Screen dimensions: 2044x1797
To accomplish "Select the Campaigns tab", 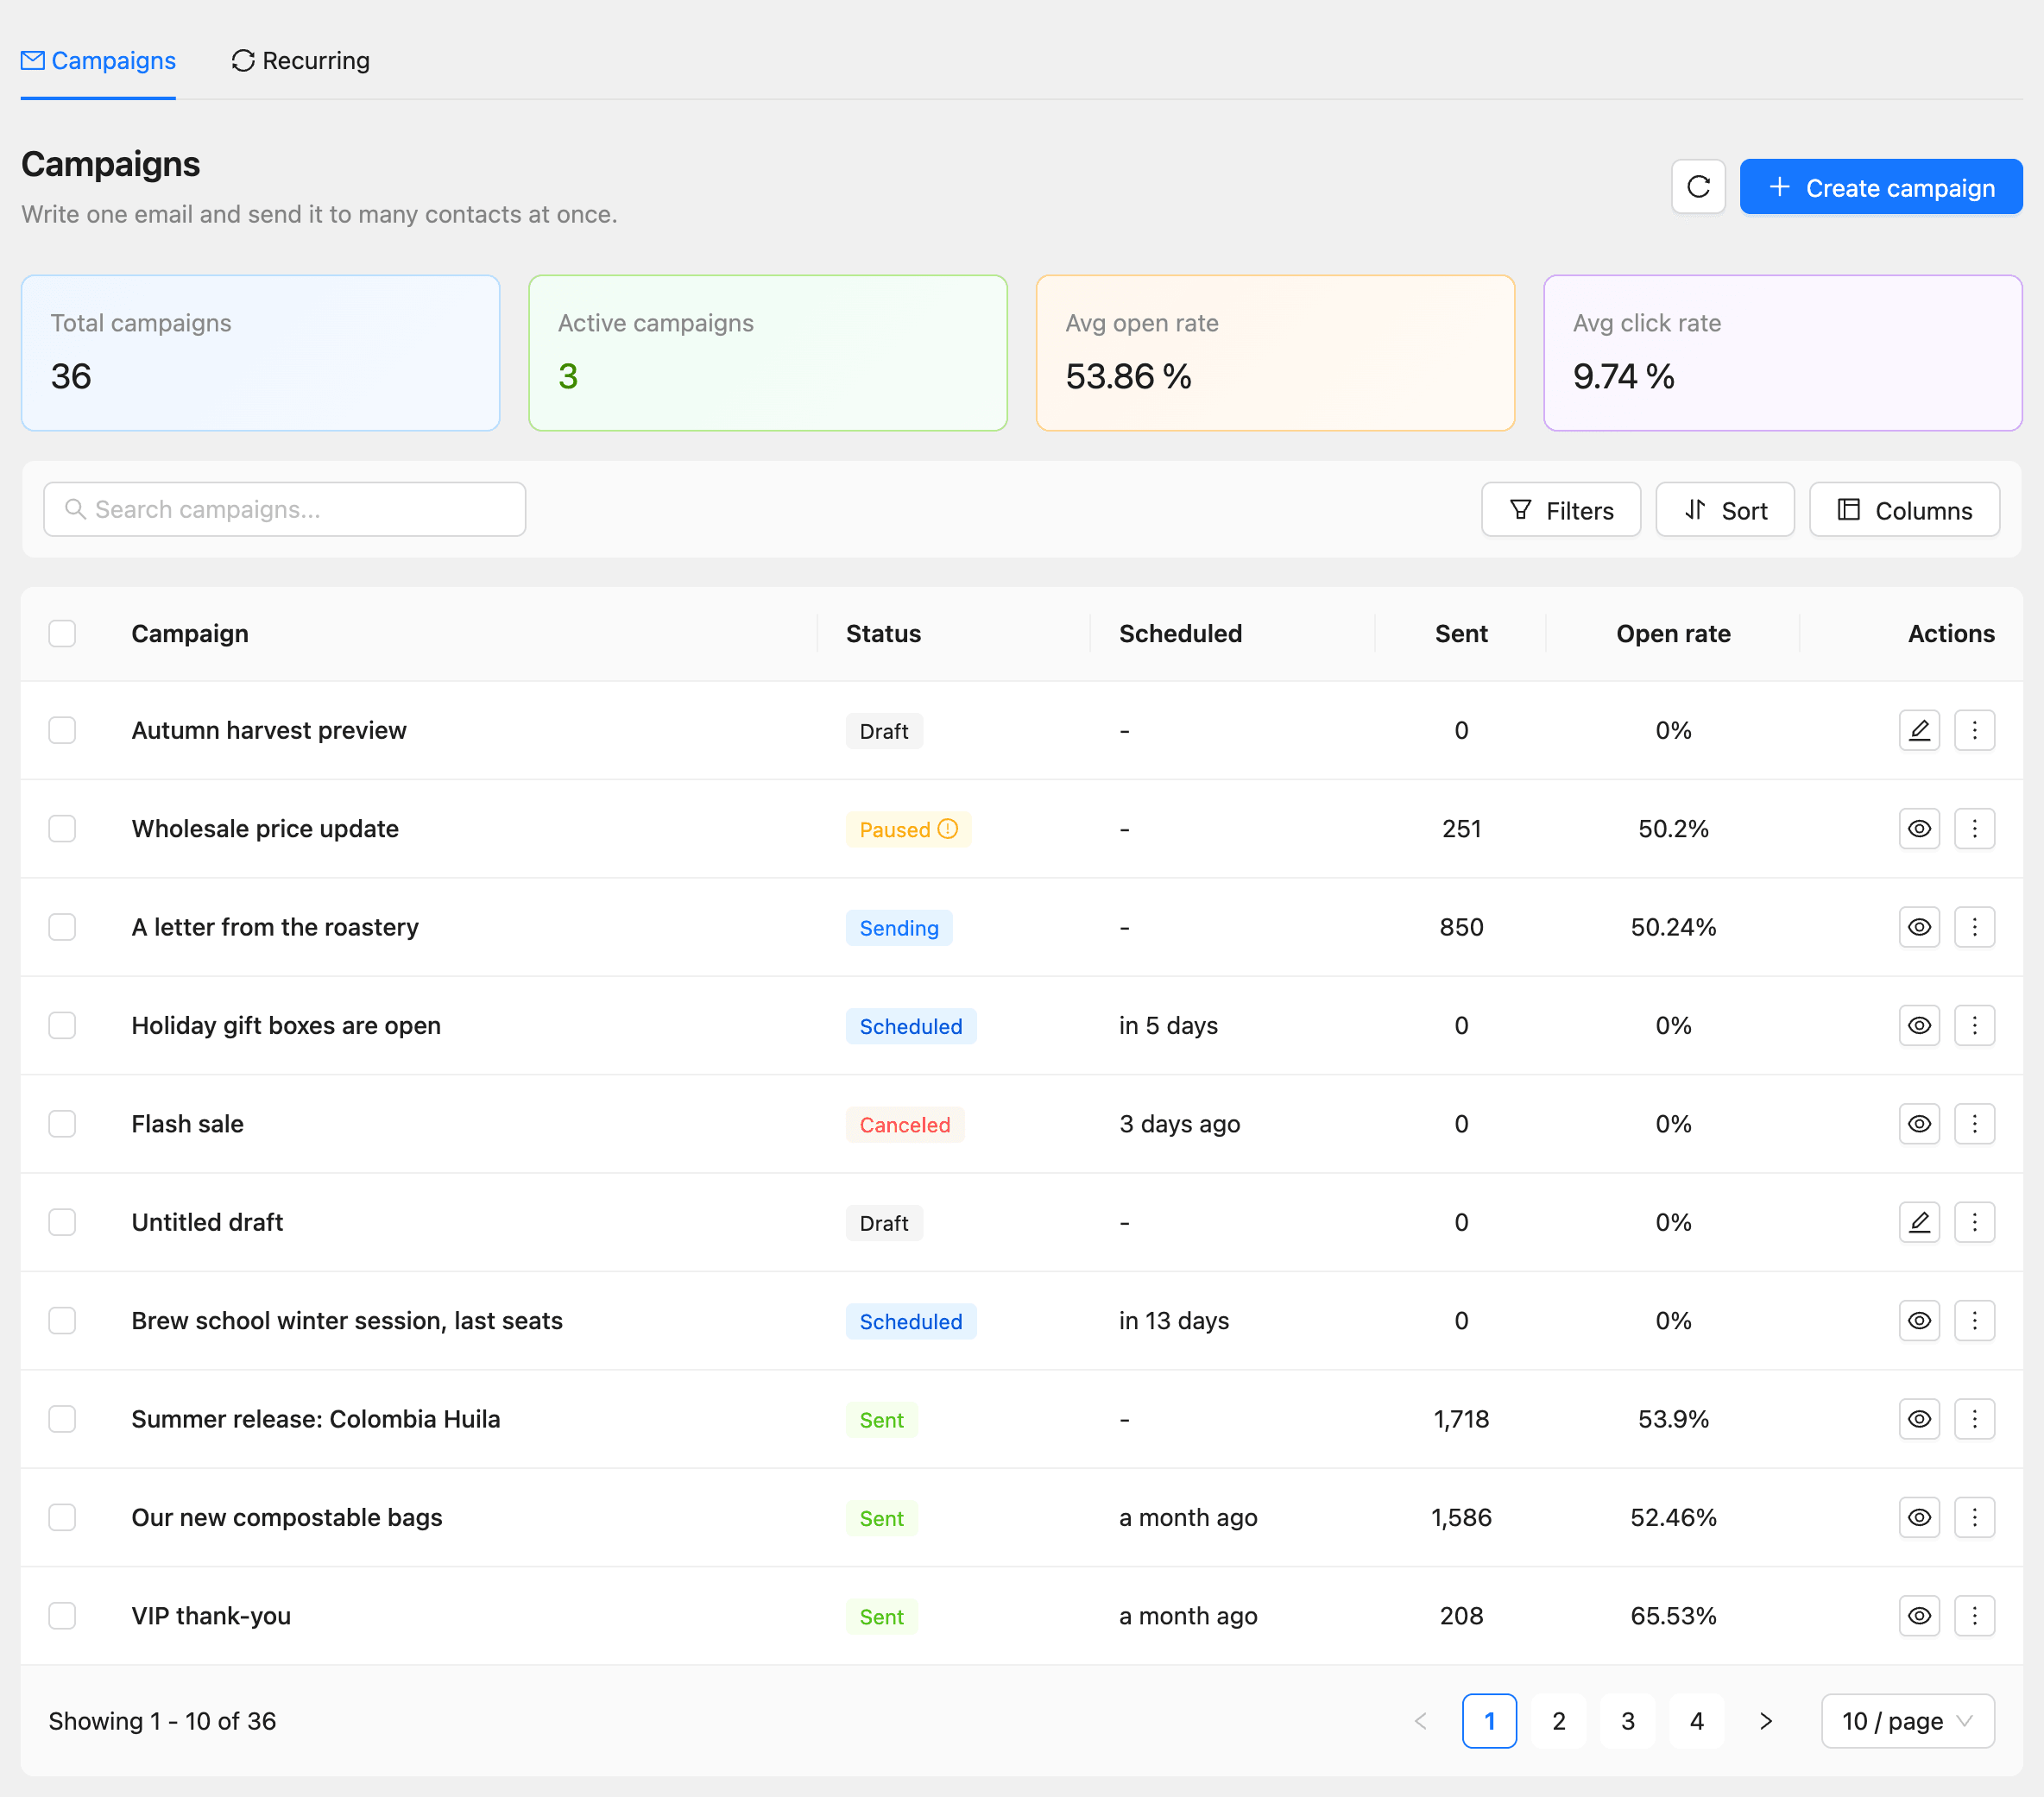I will tap(98, 61).
